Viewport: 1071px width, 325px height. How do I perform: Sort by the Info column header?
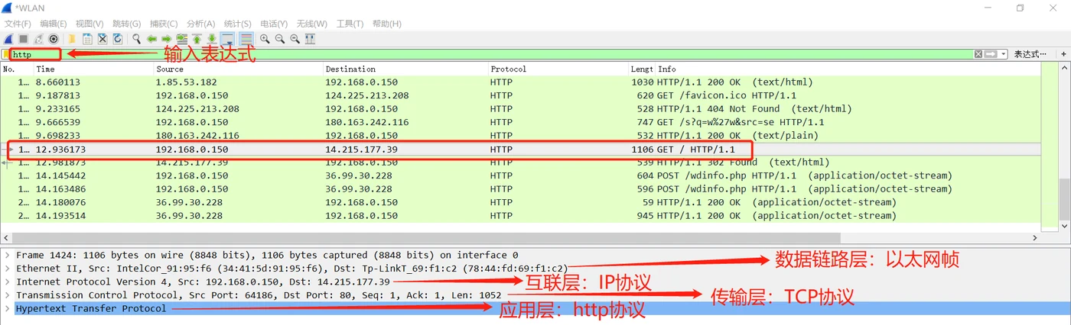point(848,69)
